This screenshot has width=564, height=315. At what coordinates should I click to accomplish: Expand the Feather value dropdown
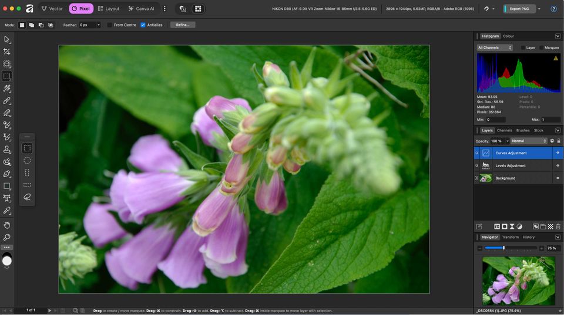(x=98, y=25)
